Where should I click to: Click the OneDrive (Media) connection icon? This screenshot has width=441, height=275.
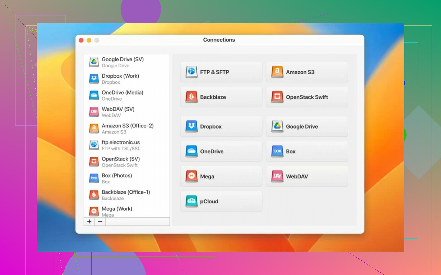94,95
